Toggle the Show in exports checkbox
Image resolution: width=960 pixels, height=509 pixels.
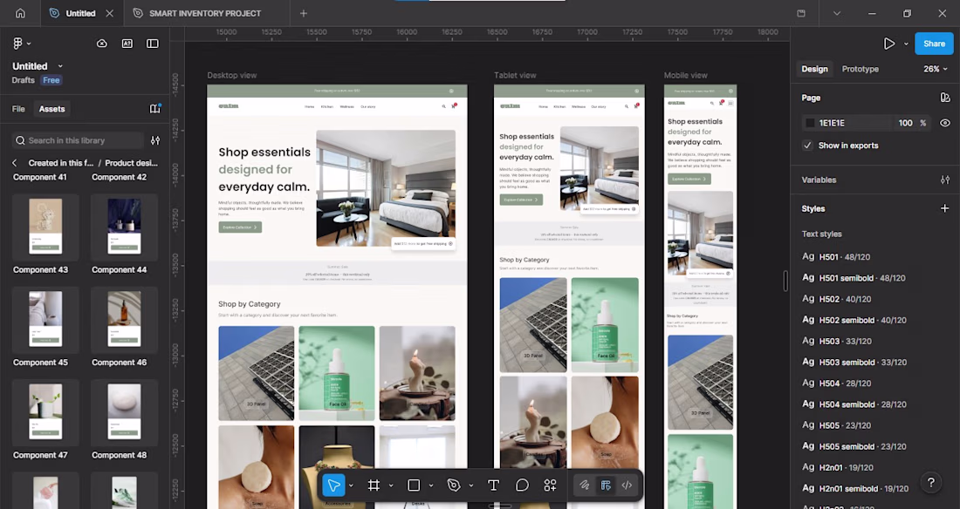point(807,146)
